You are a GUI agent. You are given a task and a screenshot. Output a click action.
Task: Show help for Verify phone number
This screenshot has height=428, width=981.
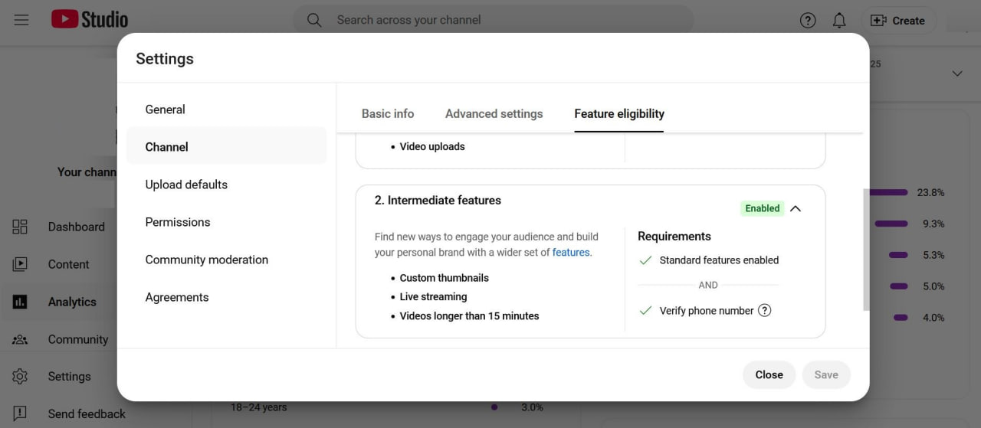(x=764, y=311)
